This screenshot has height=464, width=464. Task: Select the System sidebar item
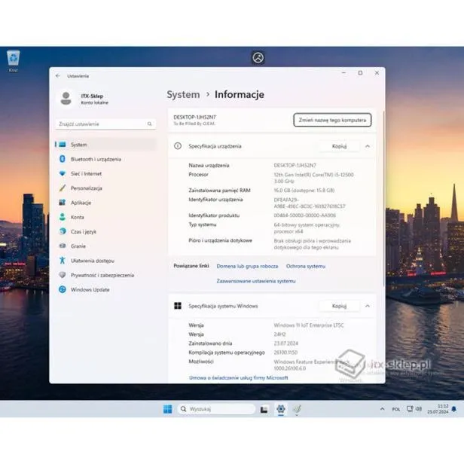click(105, 145)
